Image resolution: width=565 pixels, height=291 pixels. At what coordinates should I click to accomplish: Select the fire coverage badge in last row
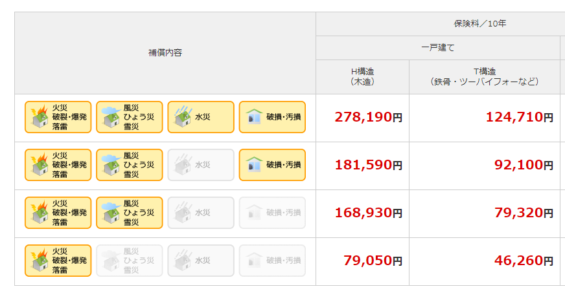coord(58,261)
